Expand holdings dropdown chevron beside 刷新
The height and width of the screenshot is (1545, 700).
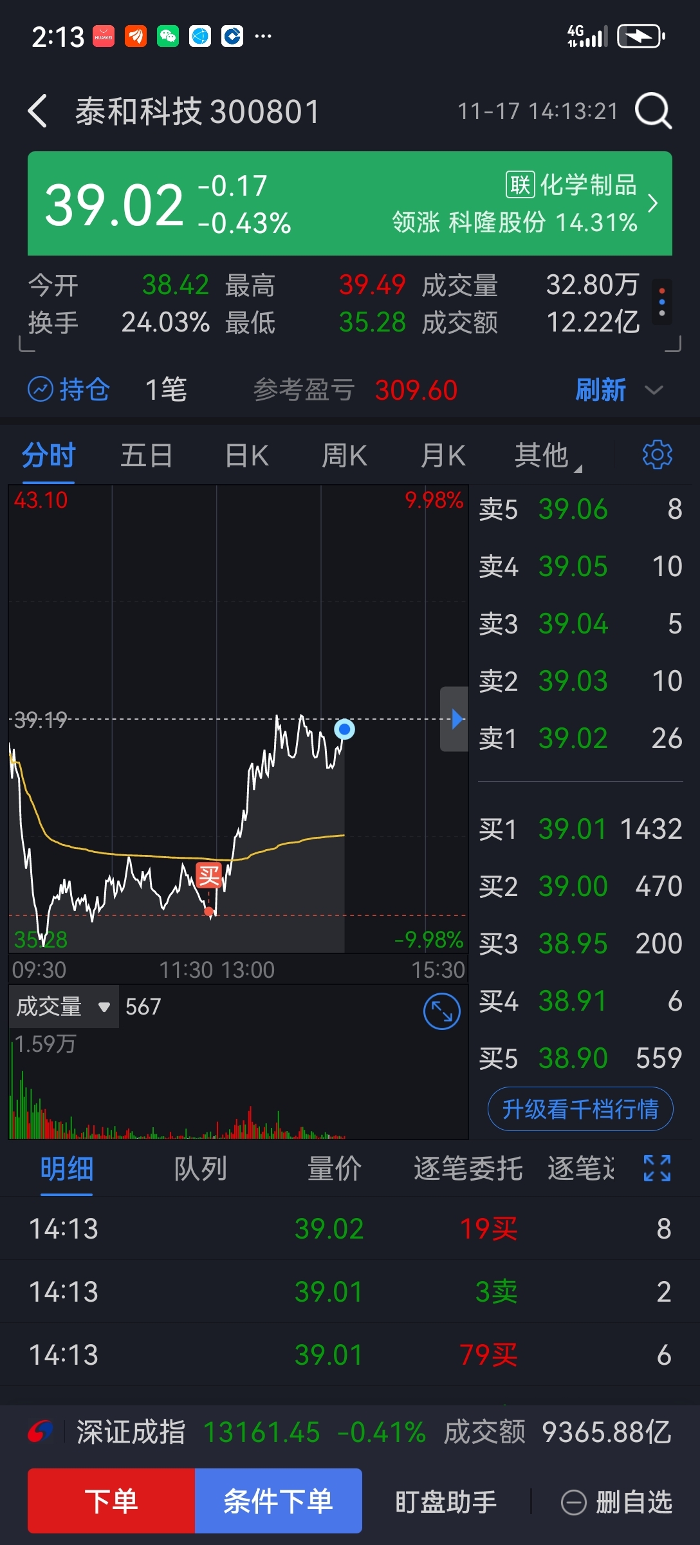[654, 390]
